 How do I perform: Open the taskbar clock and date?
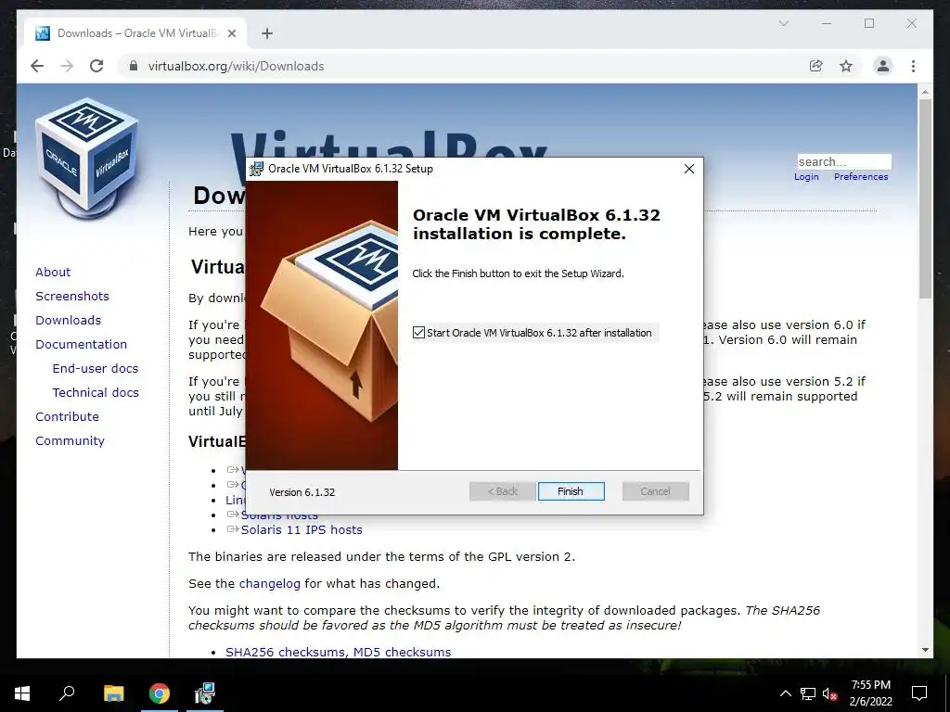[x=870, y=693]
